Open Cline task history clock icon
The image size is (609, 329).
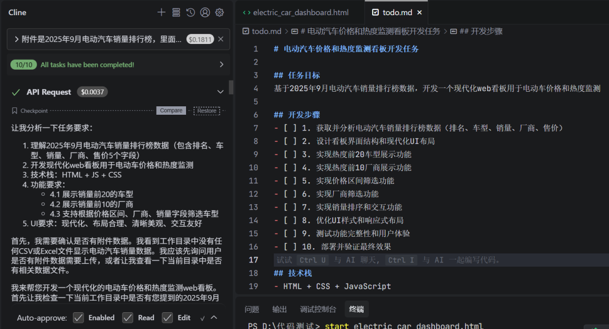coord(191,12)
